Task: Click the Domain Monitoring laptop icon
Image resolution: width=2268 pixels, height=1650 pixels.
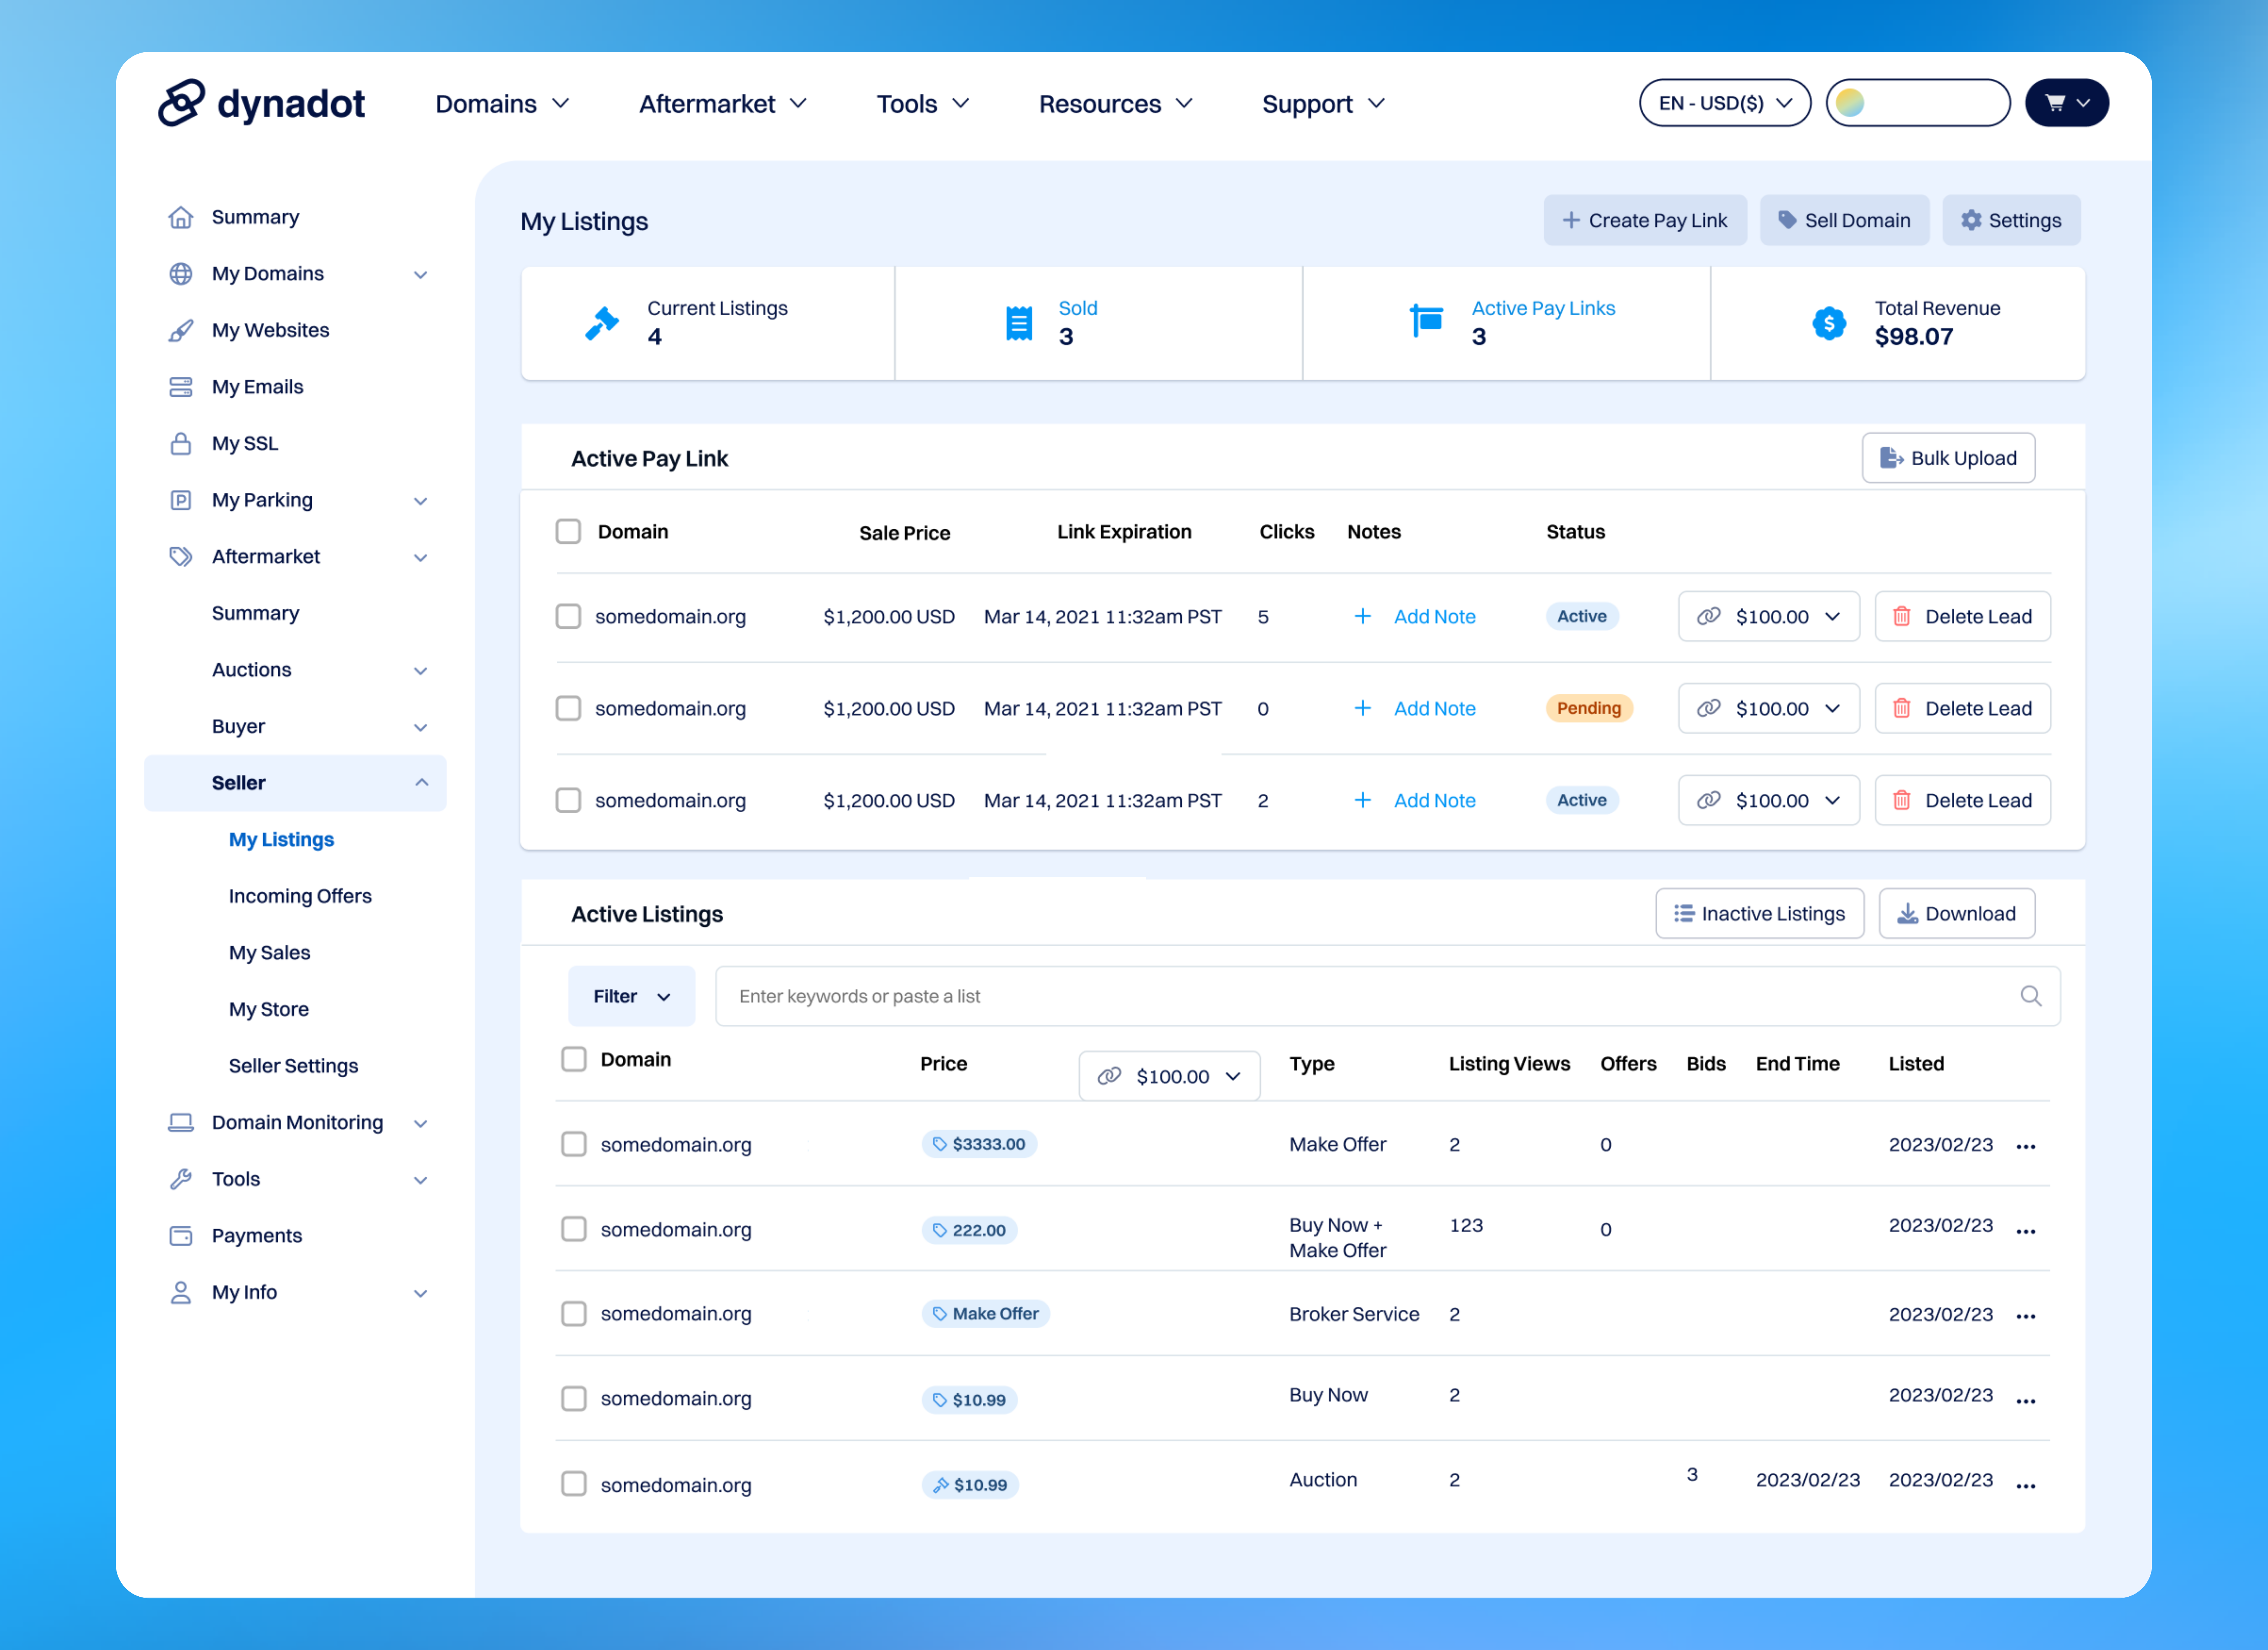Action: [x=181, y=1123]
